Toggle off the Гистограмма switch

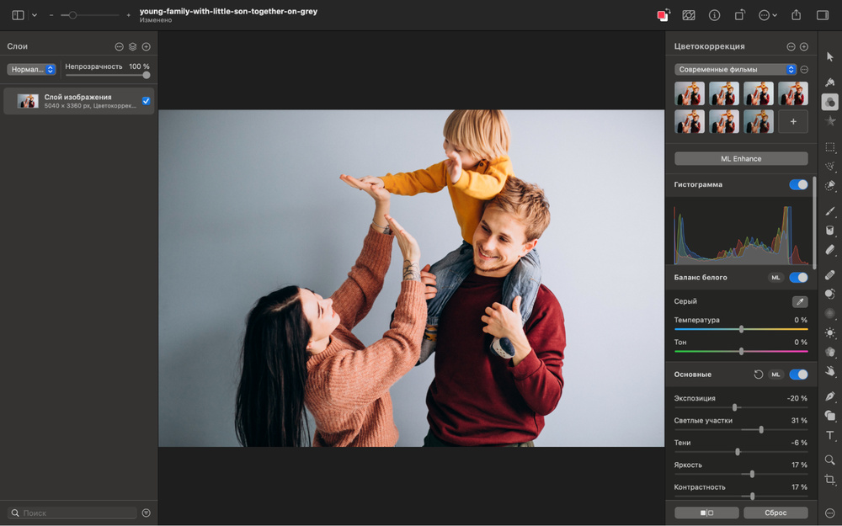pyautogui.click(x=797, y=184)
